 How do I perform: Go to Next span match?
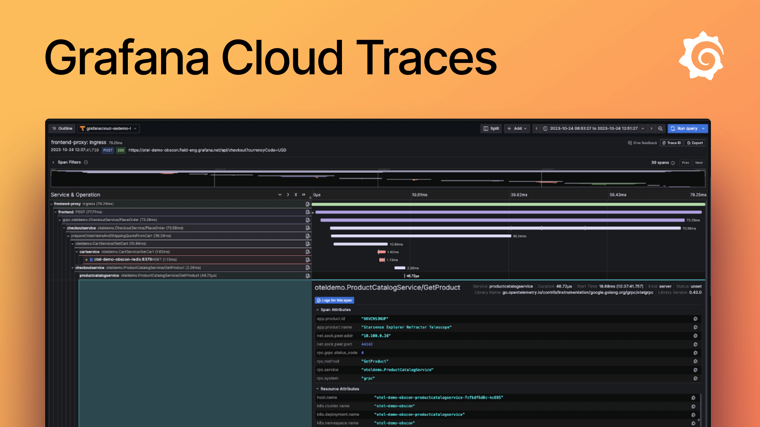point(699,163)
